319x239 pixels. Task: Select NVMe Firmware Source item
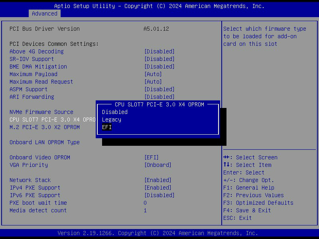coord(41,112)
